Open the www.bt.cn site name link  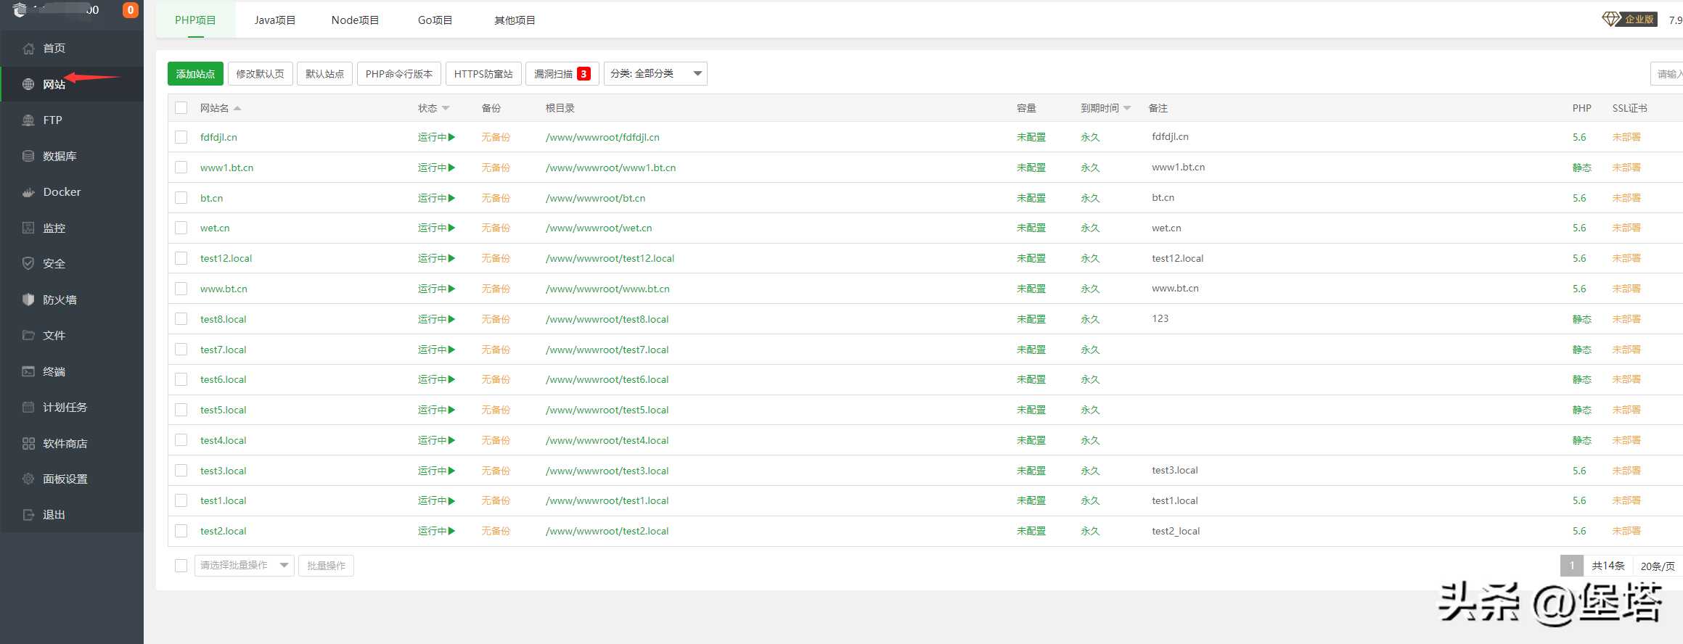point(224,289)
